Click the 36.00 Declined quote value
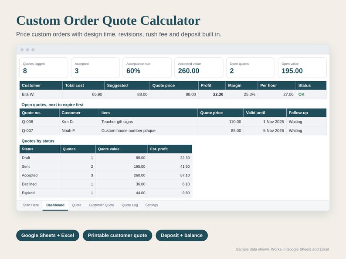 (122, 184)
